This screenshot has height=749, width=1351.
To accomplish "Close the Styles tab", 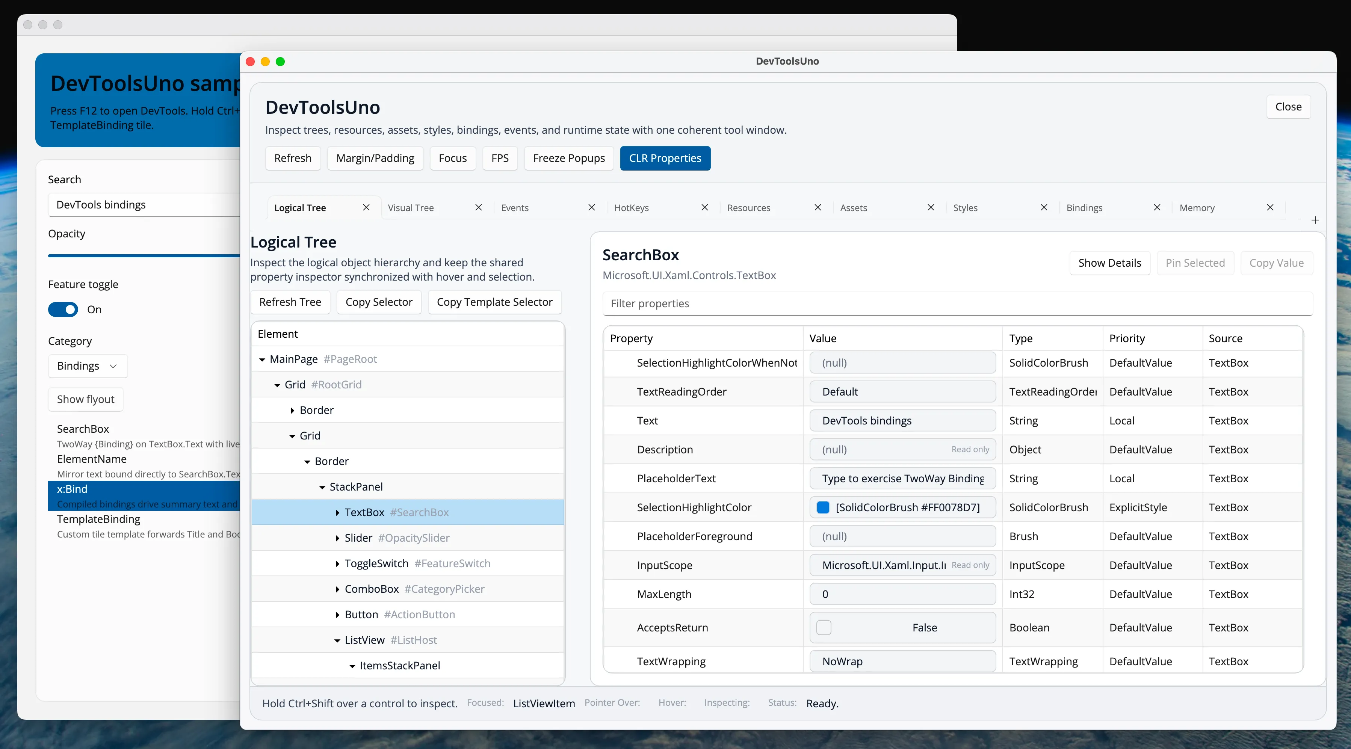I will point(1044,208).
